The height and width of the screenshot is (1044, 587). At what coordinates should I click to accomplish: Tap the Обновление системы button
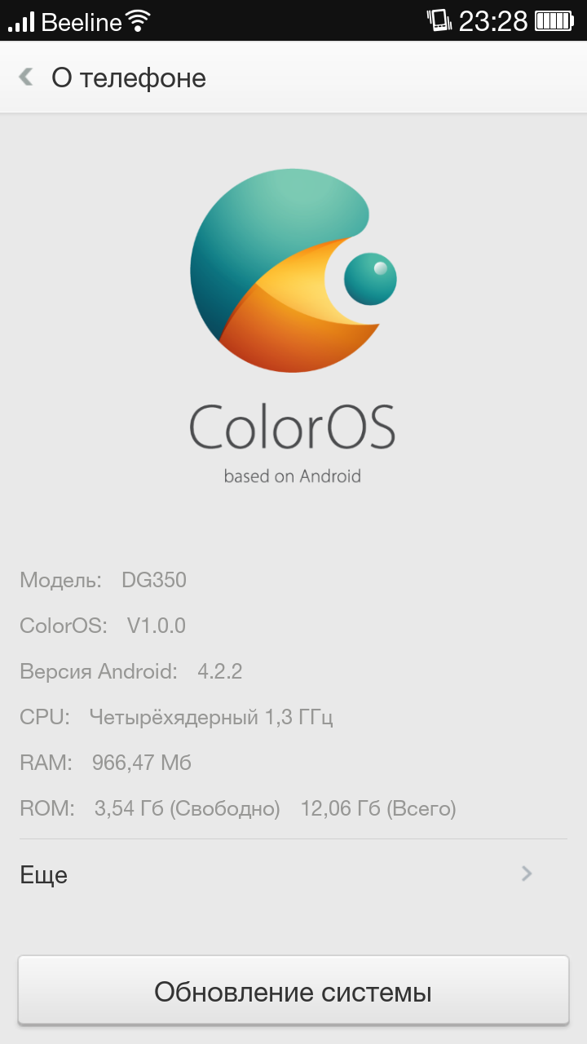293,991
